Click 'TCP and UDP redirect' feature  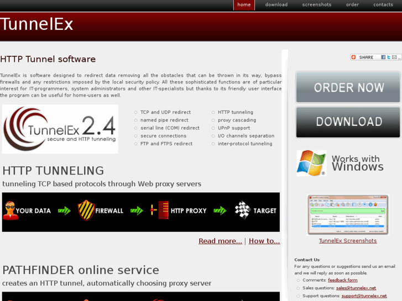pyautogui.click(x=165, y=112)
